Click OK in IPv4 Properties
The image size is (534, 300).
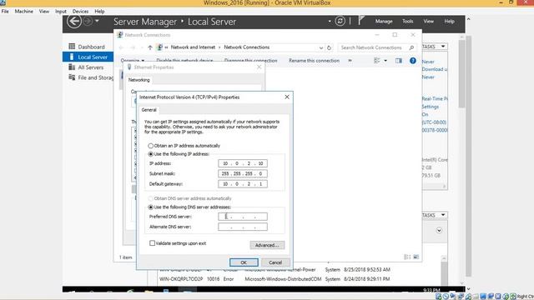tap(244, 262)
